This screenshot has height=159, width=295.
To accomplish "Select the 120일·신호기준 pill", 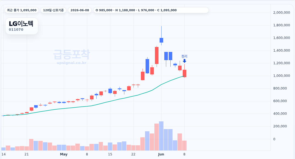I will coord(53,10).
